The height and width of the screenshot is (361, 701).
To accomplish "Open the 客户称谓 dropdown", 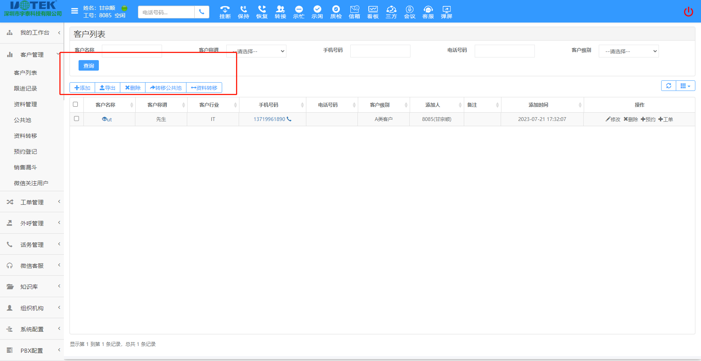I will (x=256, y=51).
